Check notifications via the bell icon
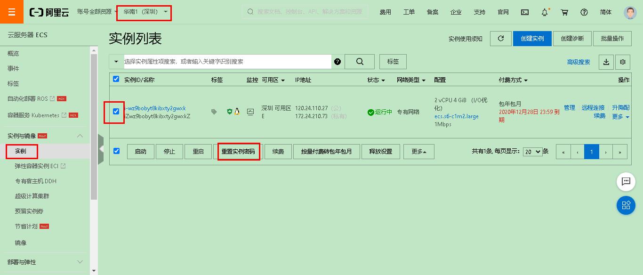Image resolution: width=643 pixels, height=275 pixels. [x=544, y=12]
